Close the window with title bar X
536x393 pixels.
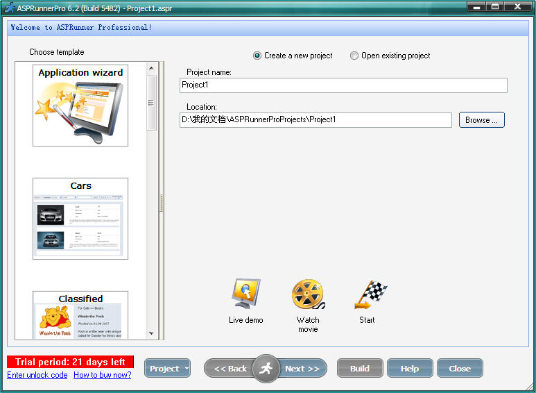(x=517, y=6)
